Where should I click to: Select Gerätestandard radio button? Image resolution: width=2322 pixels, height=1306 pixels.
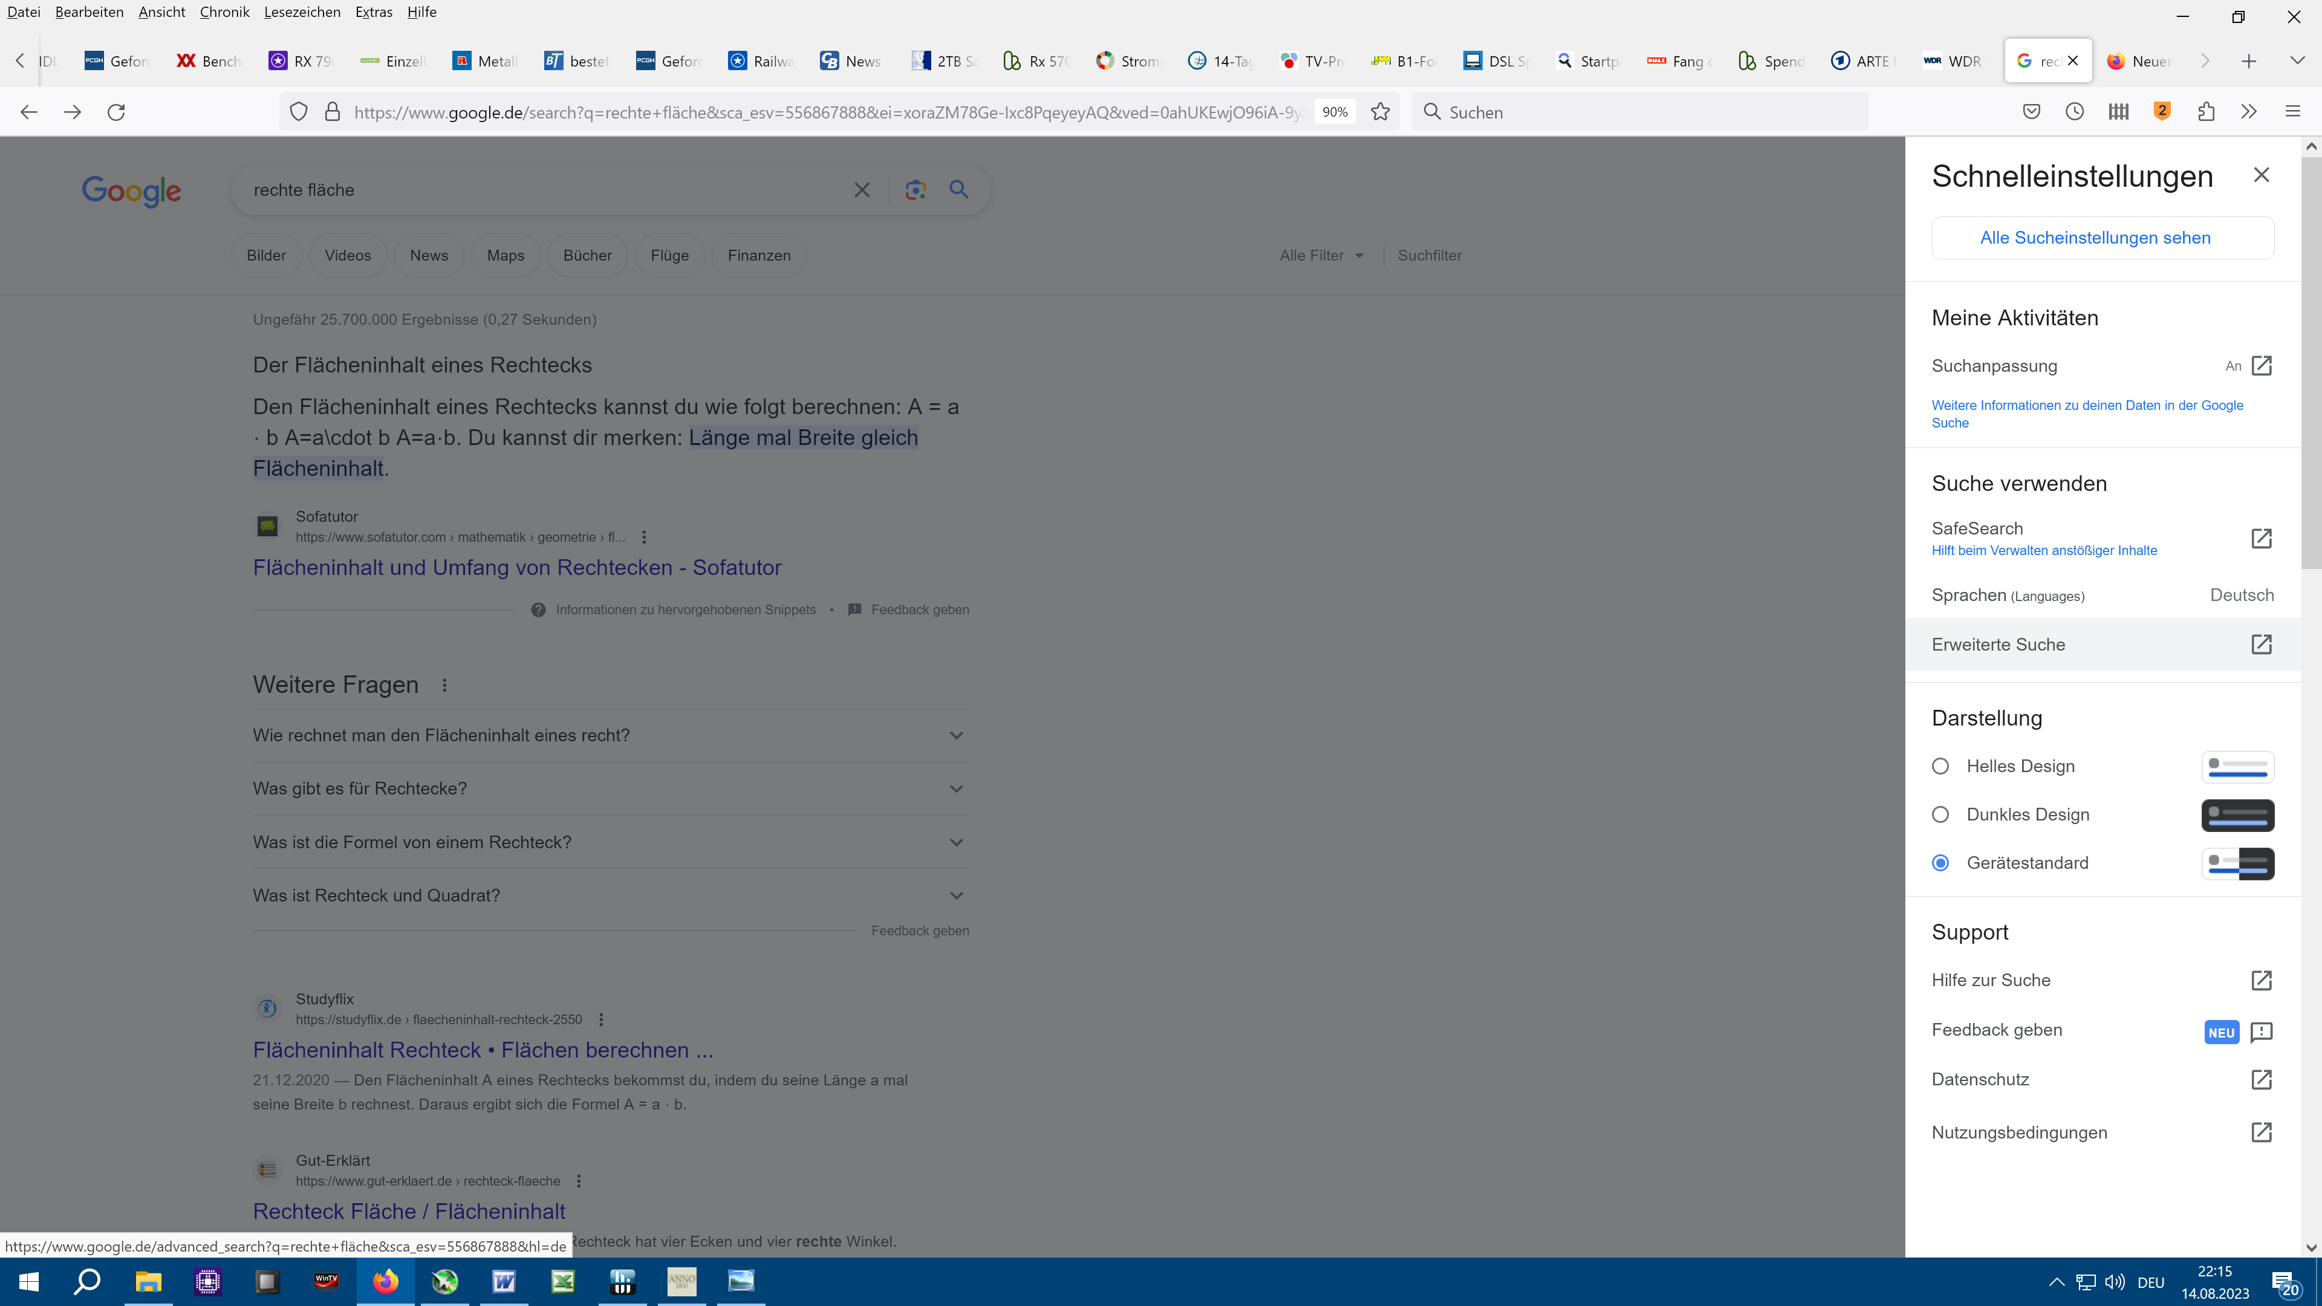(x=1940, y=863)
